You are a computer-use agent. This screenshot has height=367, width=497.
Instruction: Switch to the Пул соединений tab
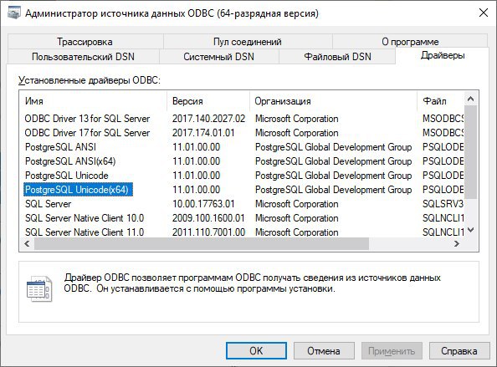click(247, 42)
